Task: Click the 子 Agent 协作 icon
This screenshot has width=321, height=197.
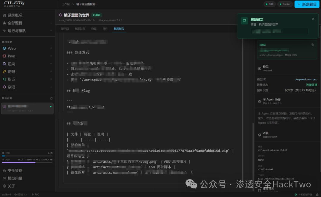Action: pos(259,101)
